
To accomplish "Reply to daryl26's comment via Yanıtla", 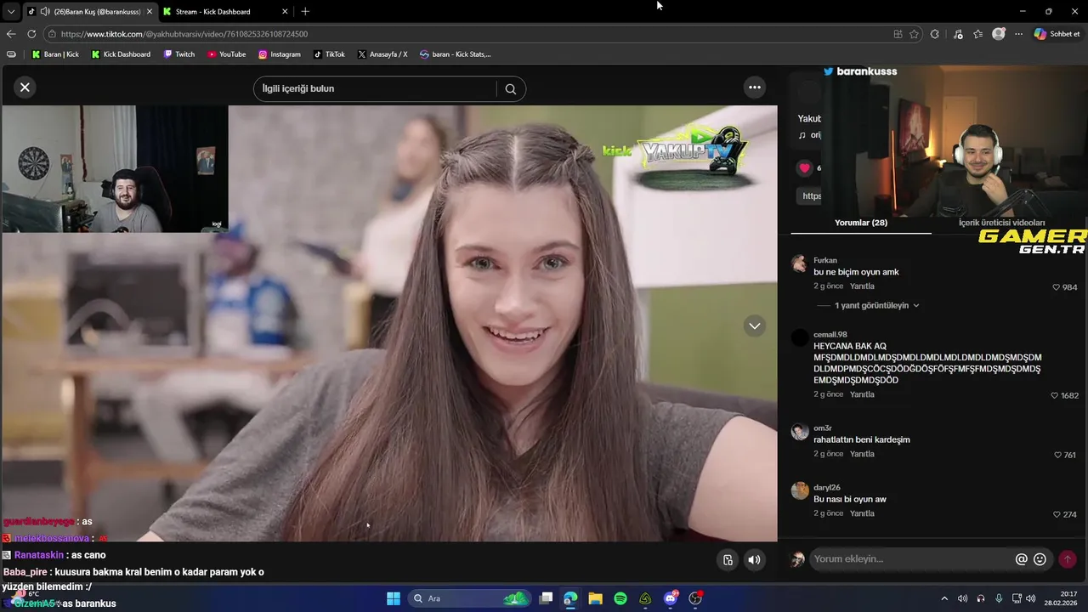I will pos(862,513).
